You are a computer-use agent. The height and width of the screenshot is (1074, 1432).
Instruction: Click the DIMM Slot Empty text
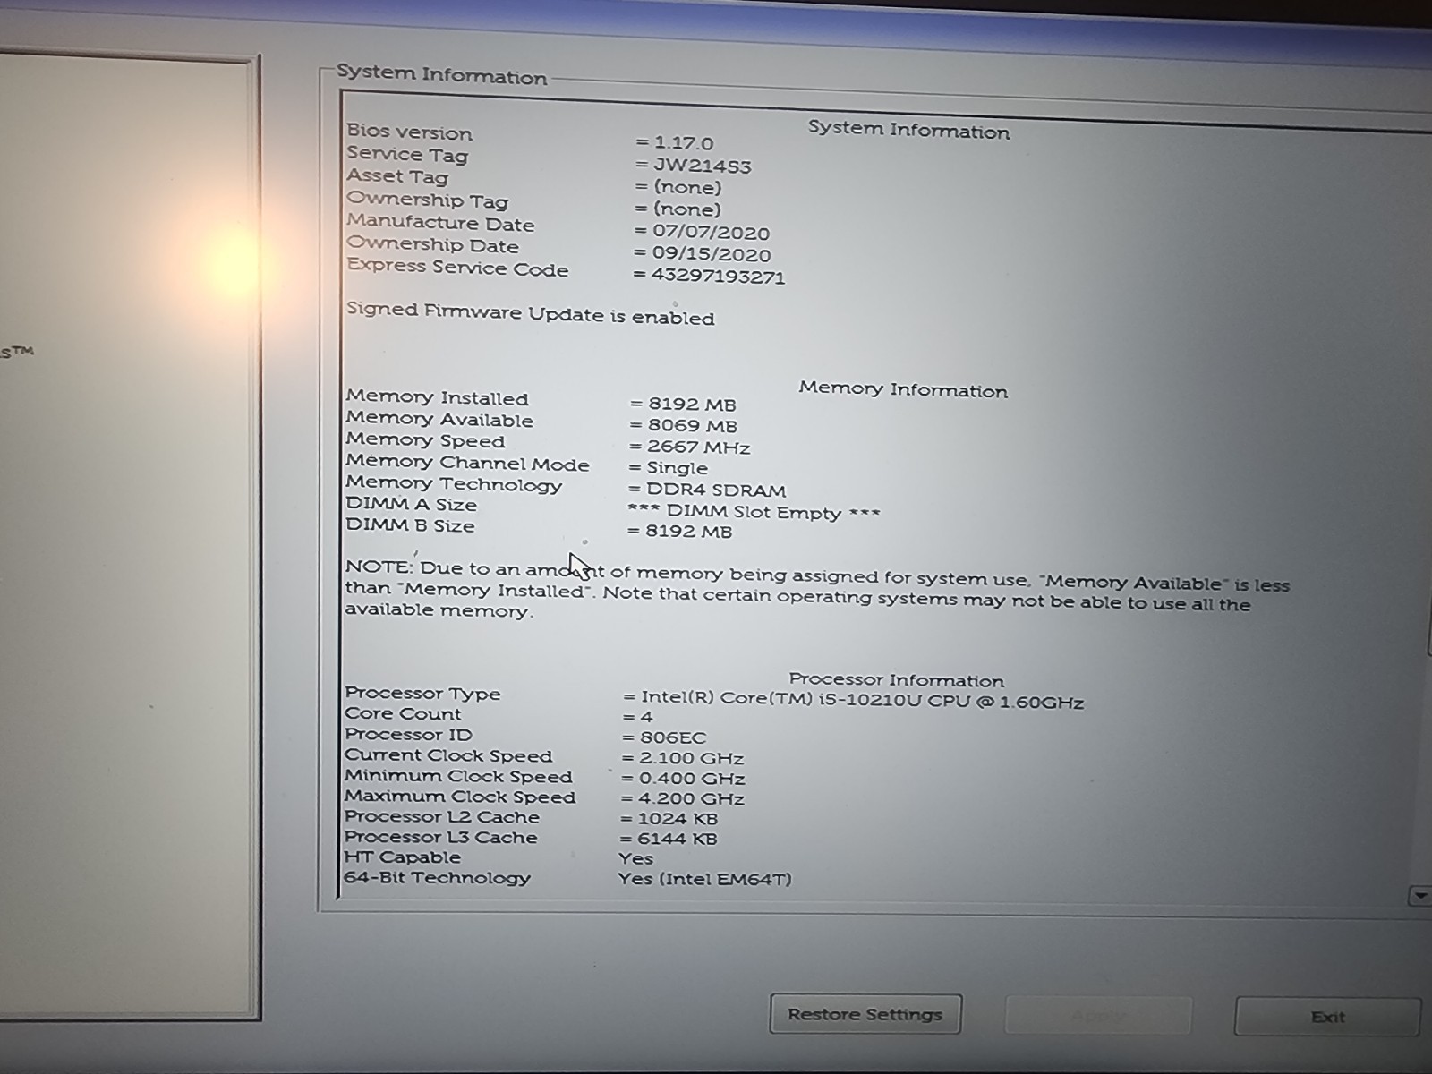(x=754, y=513)
